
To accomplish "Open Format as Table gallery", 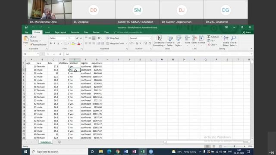I will click(x=170, y=41).
